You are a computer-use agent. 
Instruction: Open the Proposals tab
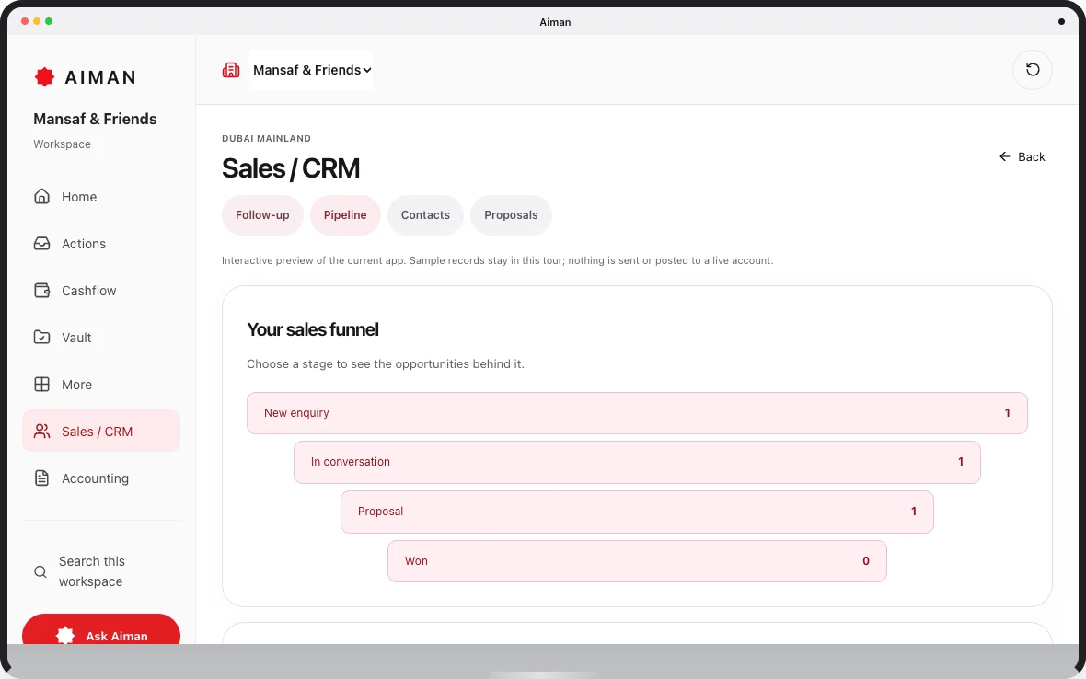coord(511,215)
